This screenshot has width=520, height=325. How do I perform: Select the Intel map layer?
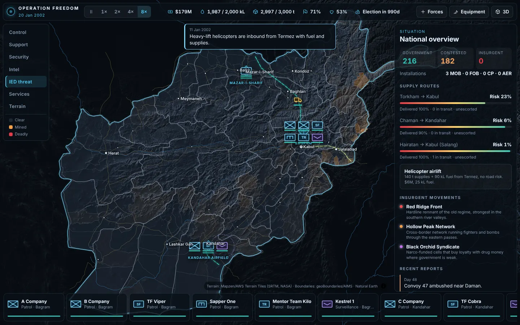[x=26, y=69]
